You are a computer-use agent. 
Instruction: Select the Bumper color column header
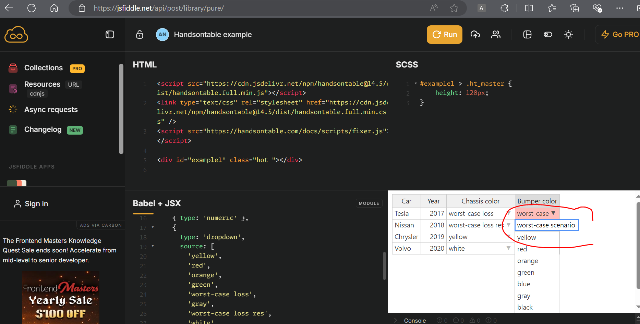[537, 201]
